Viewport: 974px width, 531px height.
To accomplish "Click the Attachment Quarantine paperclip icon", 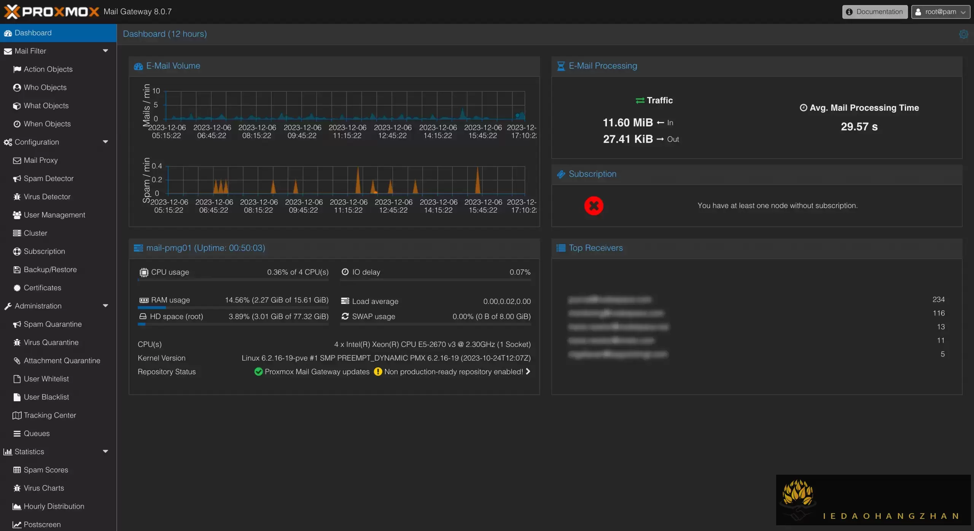I will coord(17,361).
